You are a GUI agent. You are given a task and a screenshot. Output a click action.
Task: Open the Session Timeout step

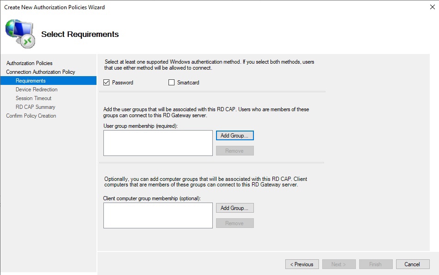[x=34, y=98]
